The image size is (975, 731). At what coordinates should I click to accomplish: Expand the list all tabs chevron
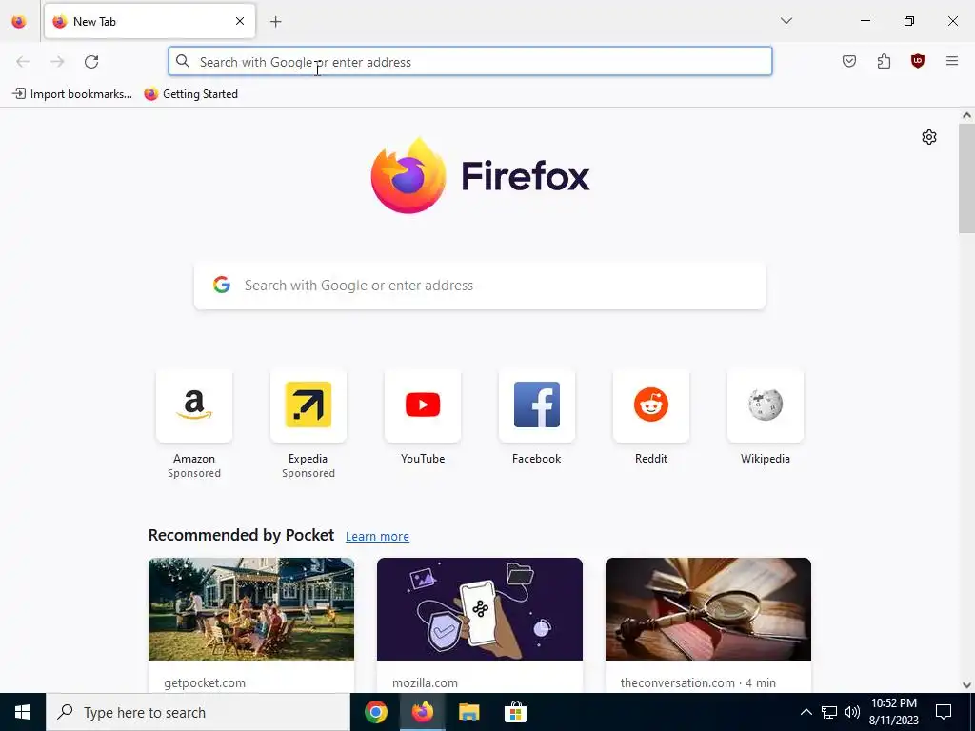786,21
